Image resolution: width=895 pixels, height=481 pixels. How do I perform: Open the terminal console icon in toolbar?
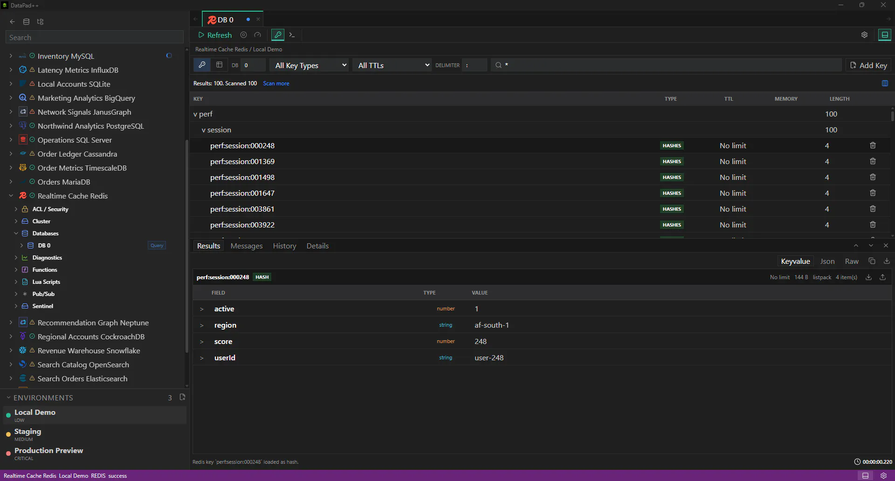[292, 35]
